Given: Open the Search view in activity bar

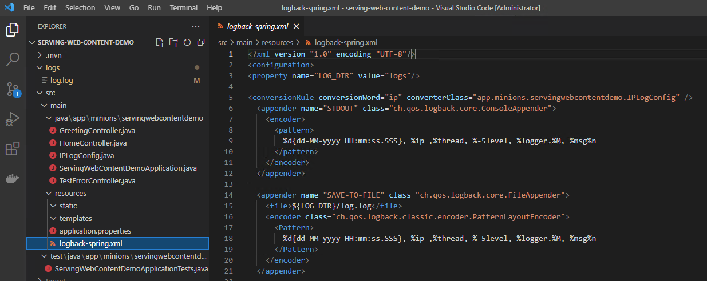Looking at the screenshot, I should 13,59.
